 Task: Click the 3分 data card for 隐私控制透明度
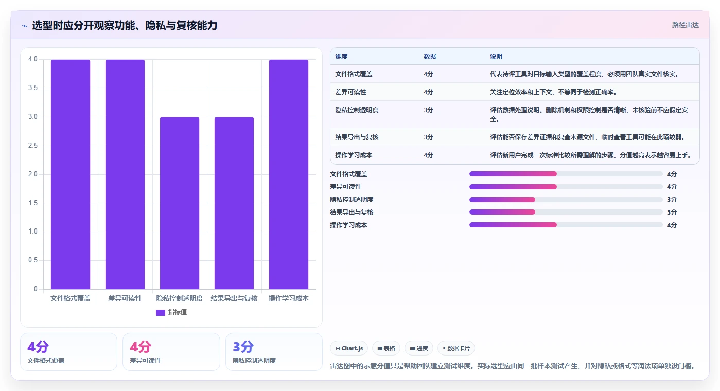pyautogui.click(x=274, y=352)
